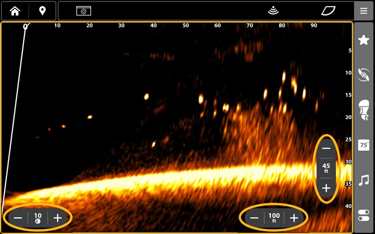Go to the Home screen
Screen dimensions: 375x234
click(15, 11)
